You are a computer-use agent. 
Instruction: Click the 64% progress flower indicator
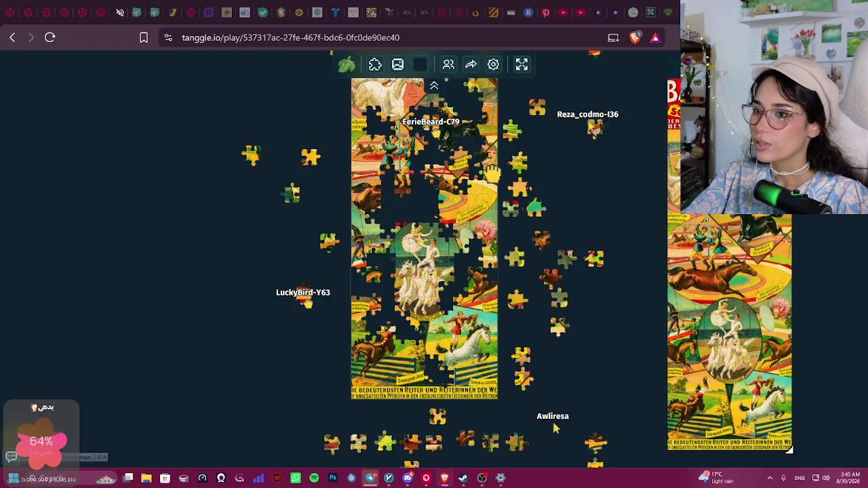[x=41, y=442]
